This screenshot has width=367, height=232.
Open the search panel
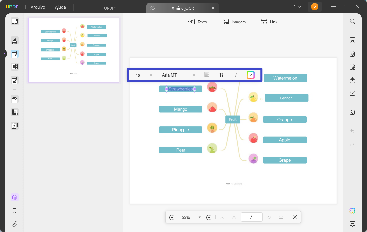[x=352, y=21]
